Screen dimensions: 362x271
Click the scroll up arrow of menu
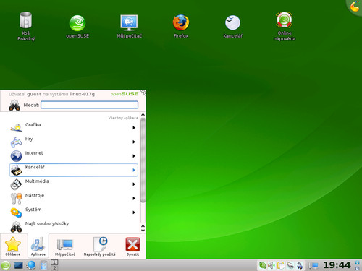click(143, 115)
